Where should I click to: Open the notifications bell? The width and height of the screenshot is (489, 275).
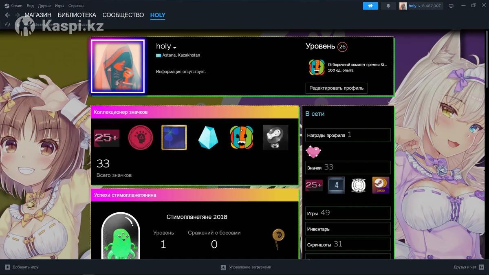point(388,6)
